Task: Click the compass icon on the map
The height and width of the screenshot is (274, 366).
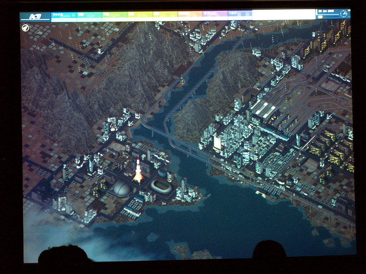Action: (25, 28)
